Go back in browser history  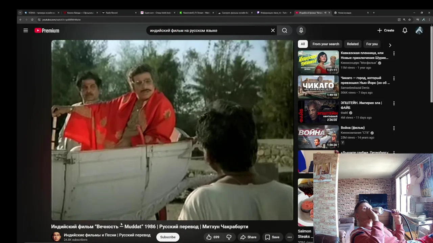pos(20,20)
